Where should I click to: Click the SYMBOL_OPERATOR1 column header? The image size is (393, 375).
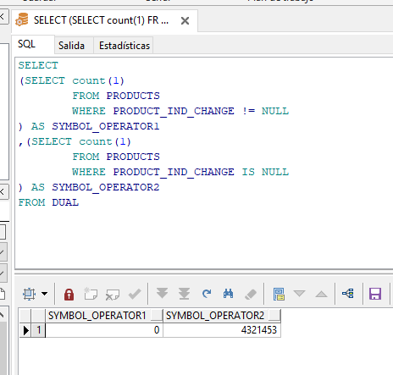pos(104,316)
